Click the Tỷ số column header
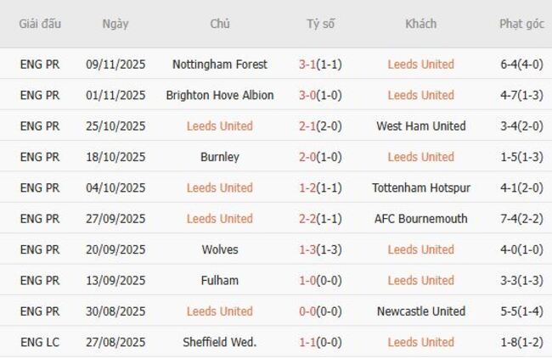 tap(320, 24)
